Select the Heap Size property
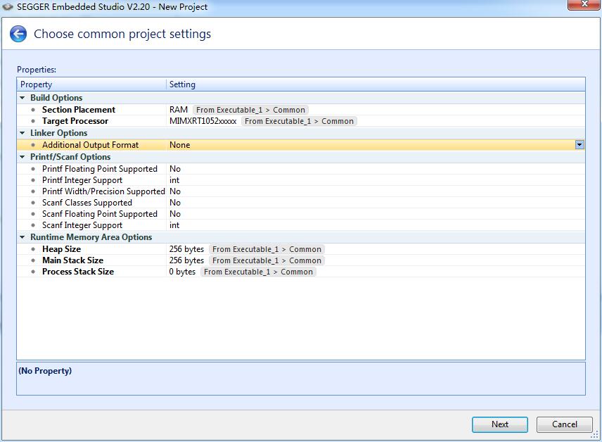The image size is (602, 442). click(x=61, y=249)
